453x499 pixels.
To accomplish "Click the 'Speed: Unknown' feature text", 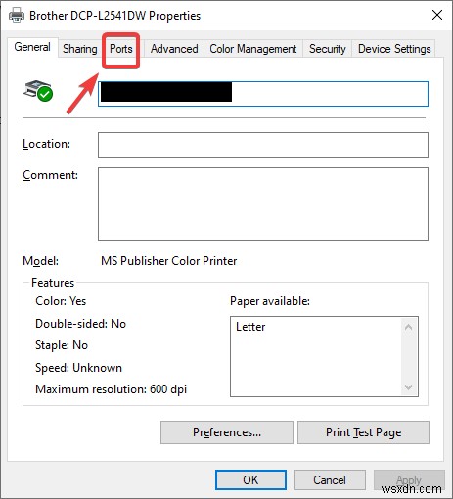I will (x=78, y=368).
